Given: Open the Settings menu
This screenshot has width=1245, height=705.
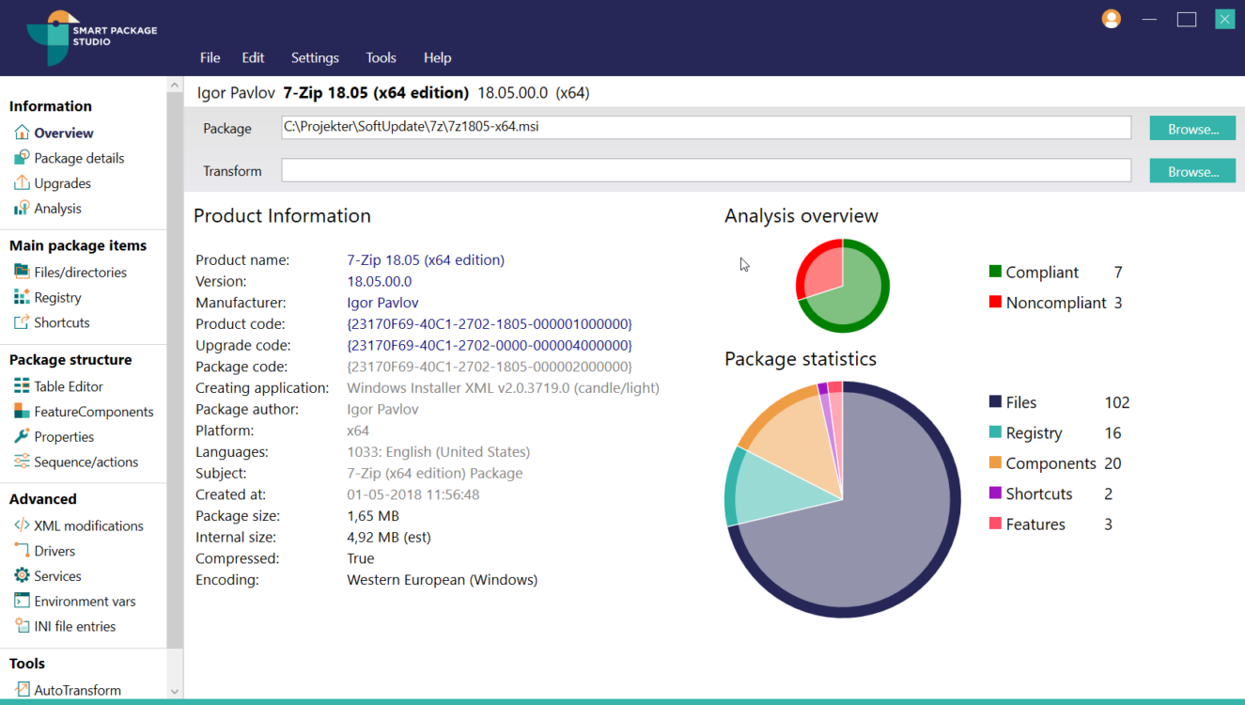Looking at the screenshot, I should (x=315, y=57).
